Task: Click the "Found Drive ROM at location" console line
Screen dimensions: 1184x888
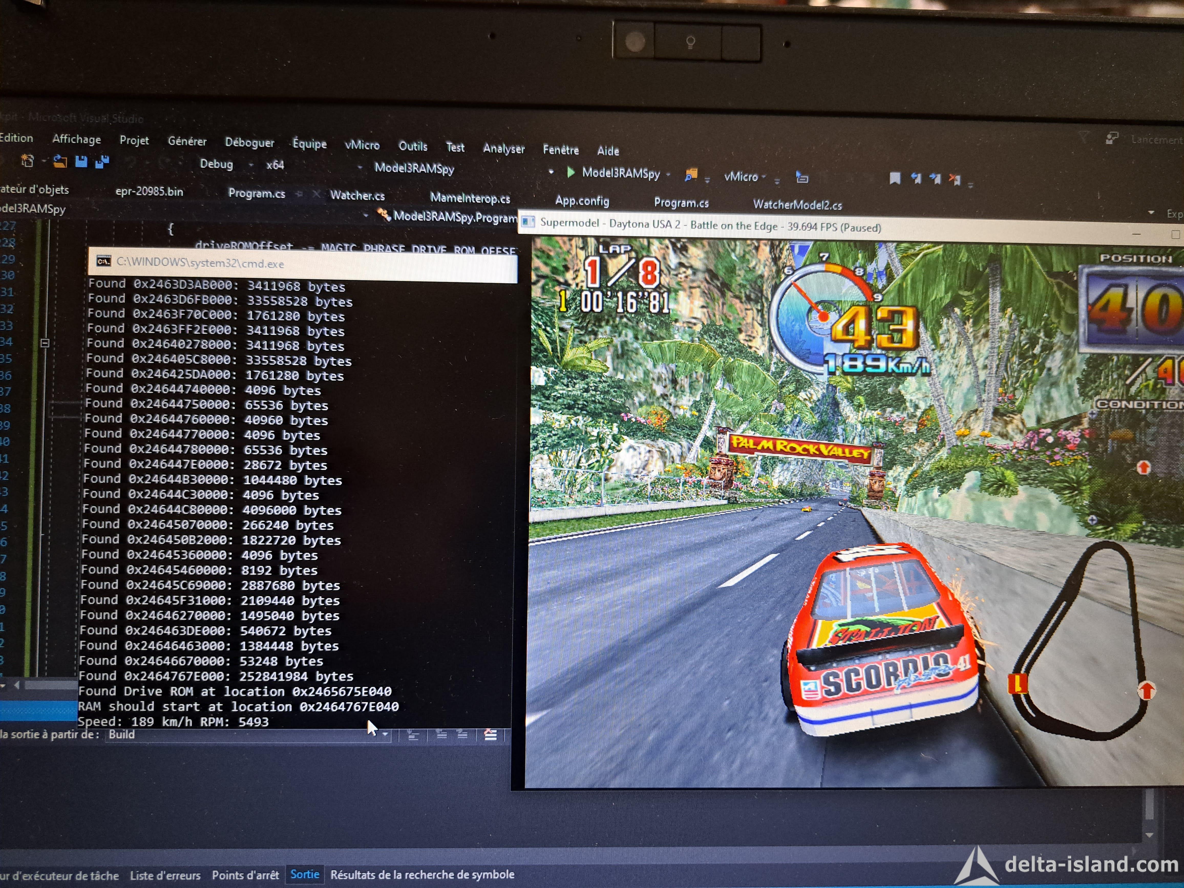Action: [235, 692]
